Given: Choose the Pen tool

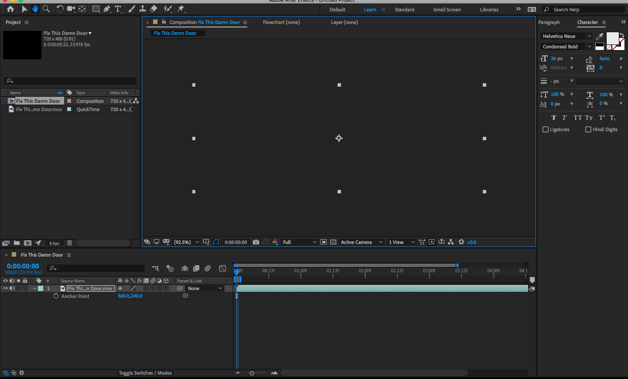Looking at the screenshot, I should (106, 9).
